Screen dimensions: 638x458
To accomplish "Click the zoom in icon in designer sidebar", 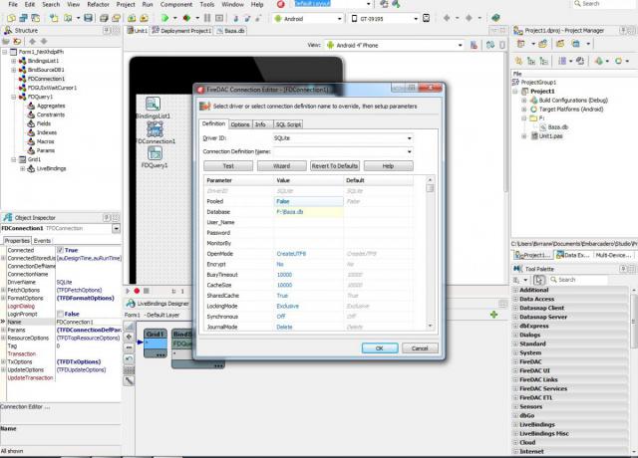I will point(129,337).
